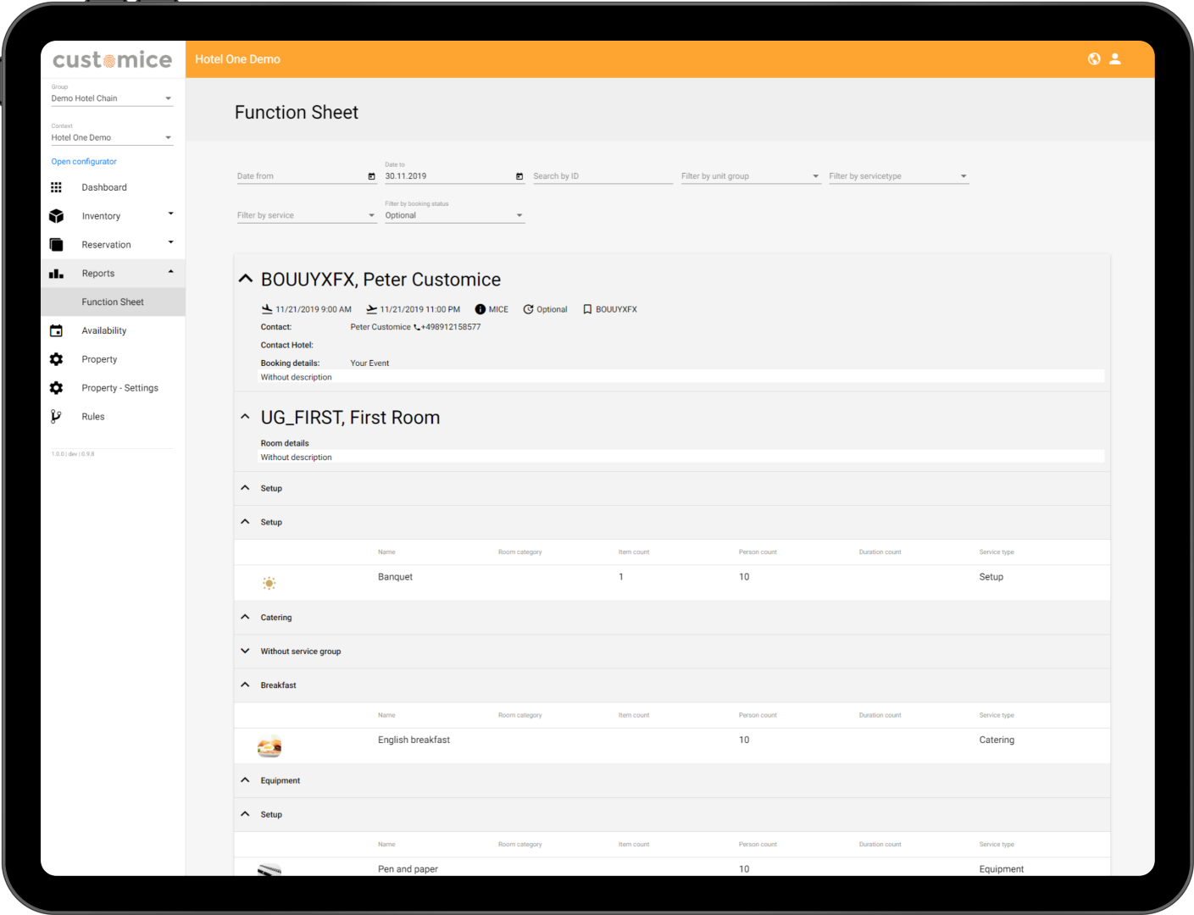Viewport: 1194px width, 915px height.
Task: Click the English breakfast thumbnail image
Action: [269, 746]
